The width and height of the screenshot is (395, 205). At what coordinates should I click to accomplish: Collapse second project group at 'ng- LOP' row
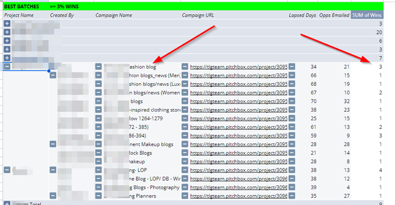point(7,169)
